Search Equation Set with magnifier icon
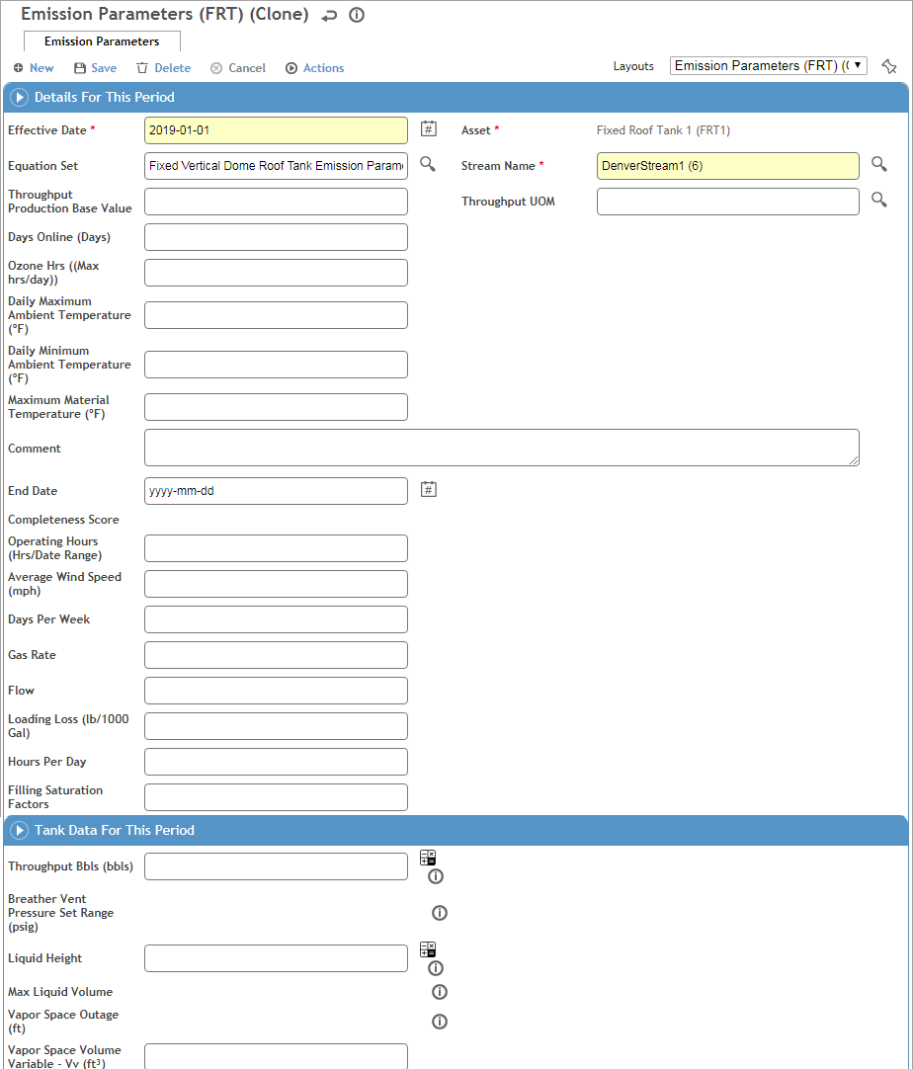This screenshot has height=1069, width=913. 428,164
